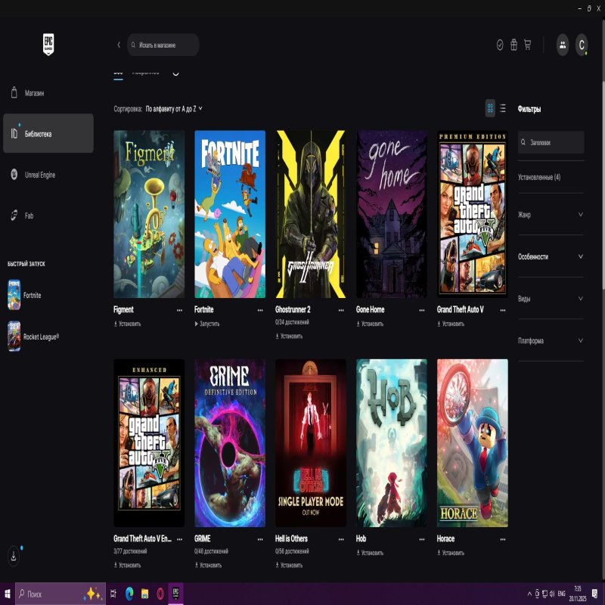Expand the Платформа filter section
Viewport: 605px width, 605px height.
pos(551,340)
